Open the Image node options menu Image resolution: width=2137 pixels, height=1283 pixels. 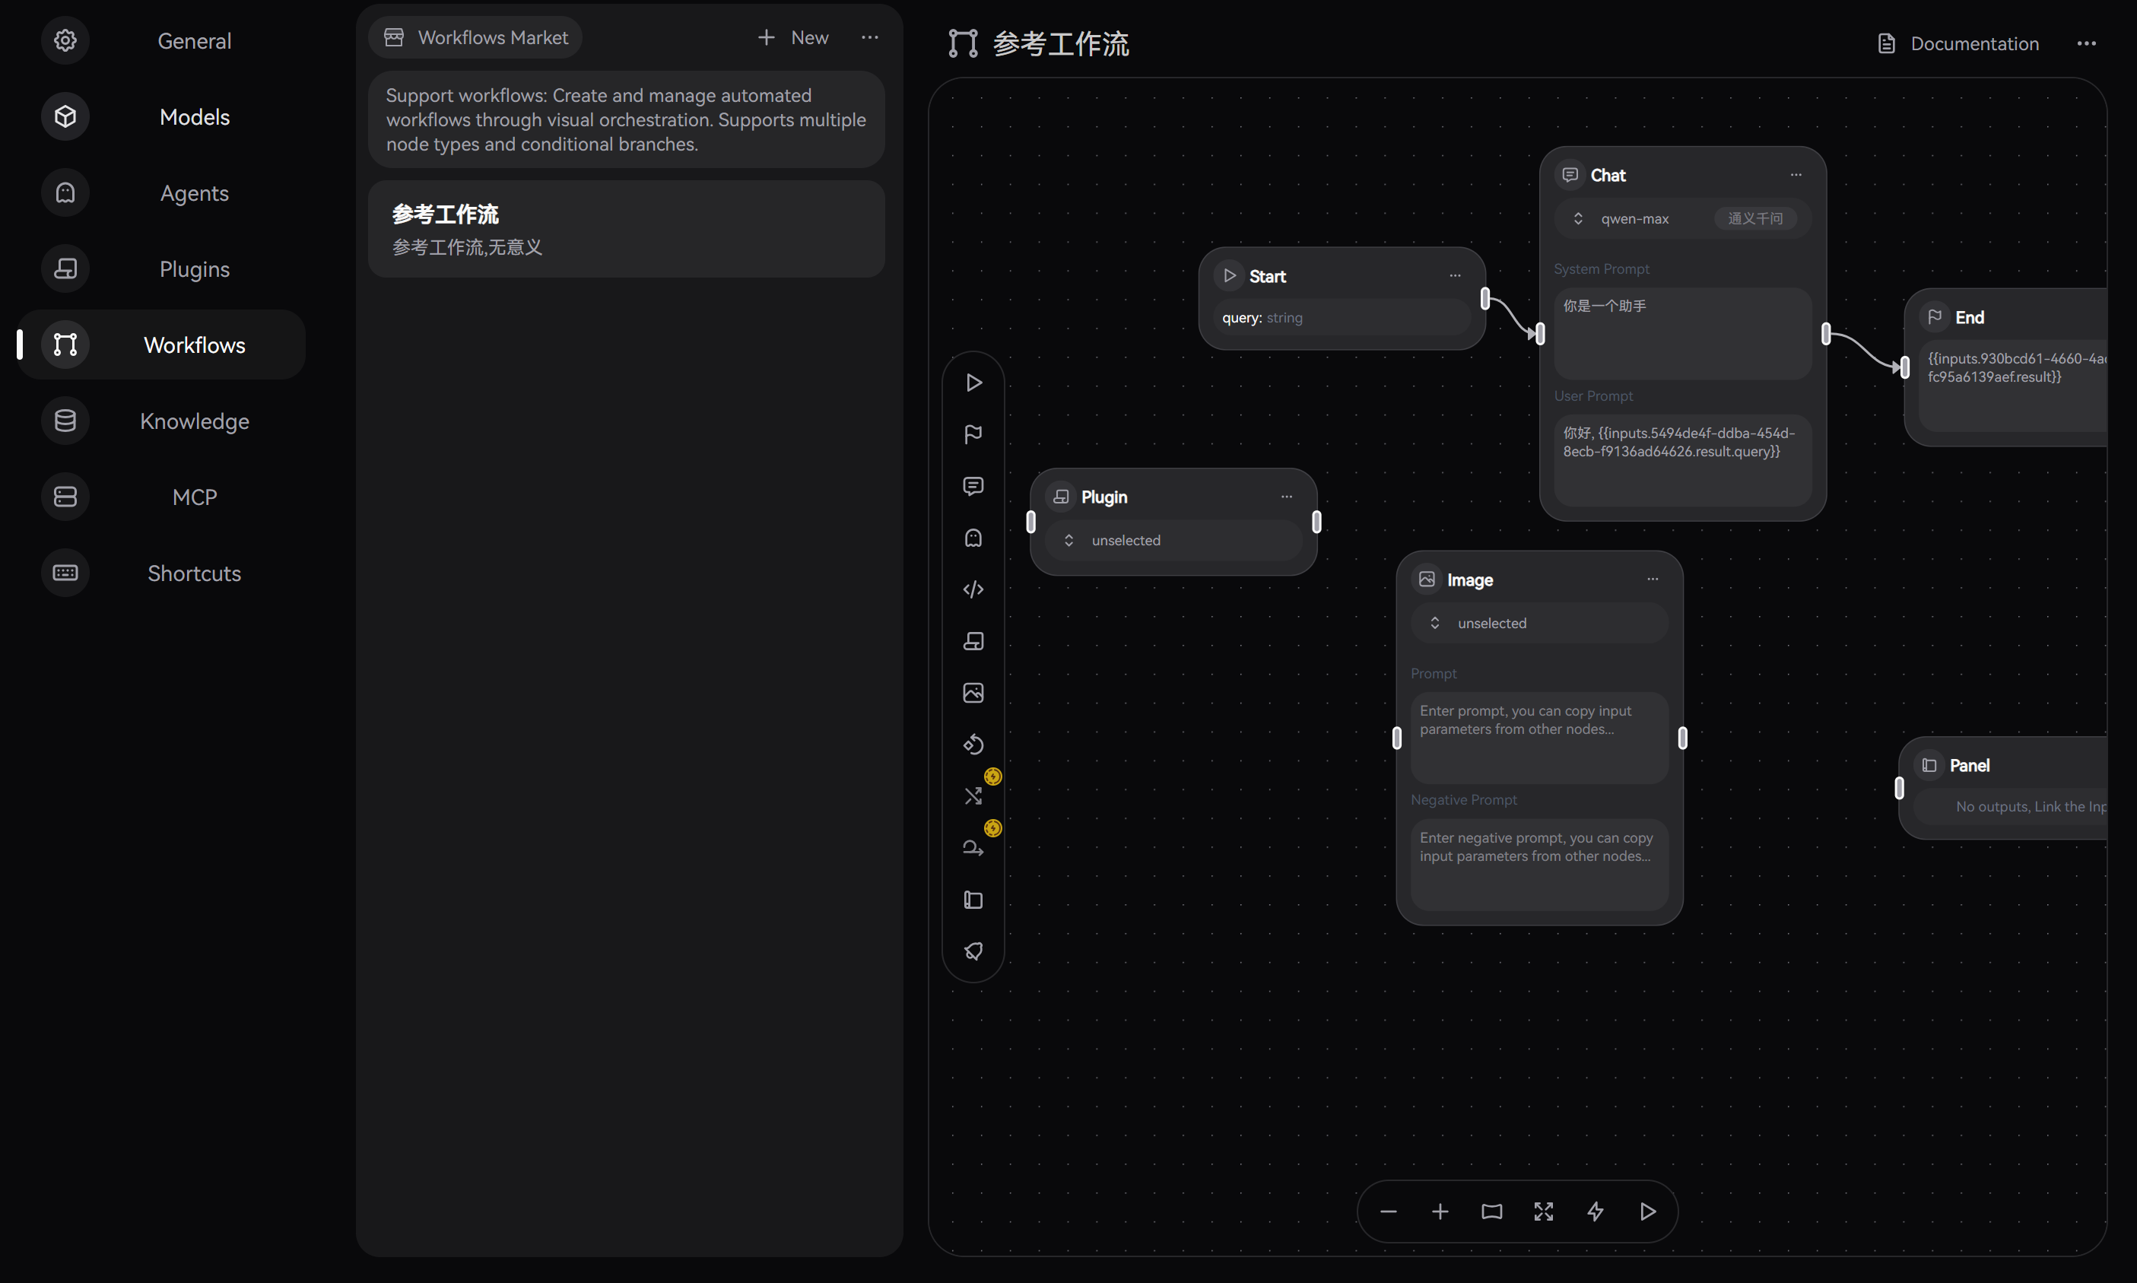click(1653, 580)
